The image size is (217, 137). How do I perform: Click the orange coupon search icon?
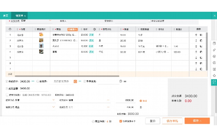point(75,82)
